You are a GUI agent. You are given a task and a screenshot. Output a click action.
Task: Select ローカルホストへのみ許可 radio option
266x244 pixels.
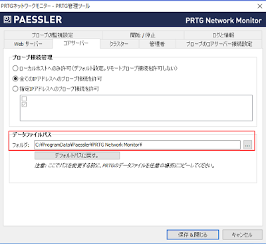(15, 68)
